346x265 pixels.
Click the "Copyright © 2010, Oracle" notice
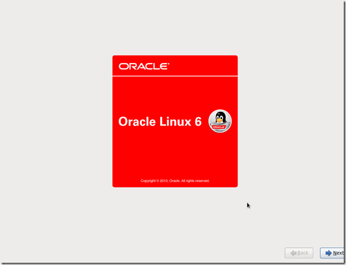point(175,181)
